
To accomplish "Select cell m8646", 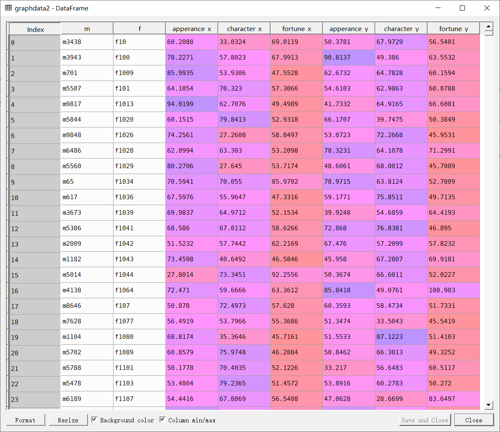I will point(87,306).
